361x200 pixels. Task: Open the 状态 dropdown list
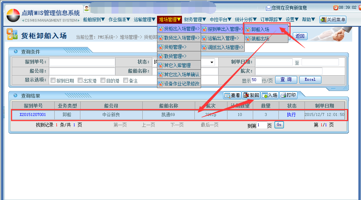[x=212, y=62]
